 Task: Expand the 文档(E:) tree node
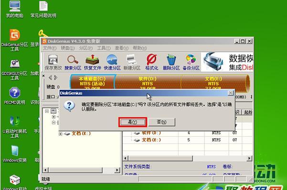pos(60,134)
